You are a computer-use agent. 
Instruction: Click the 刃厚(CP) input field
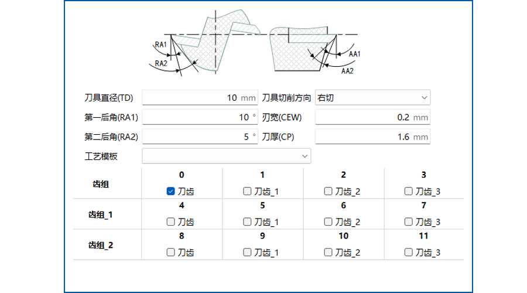(x=373, y=137)
